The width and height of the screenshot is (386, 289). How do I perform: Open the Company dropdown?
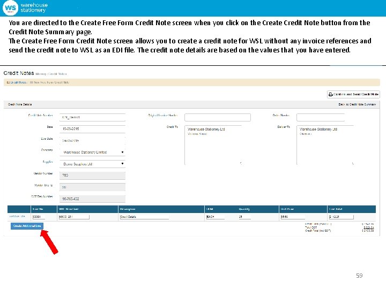[x=92, y=152]
